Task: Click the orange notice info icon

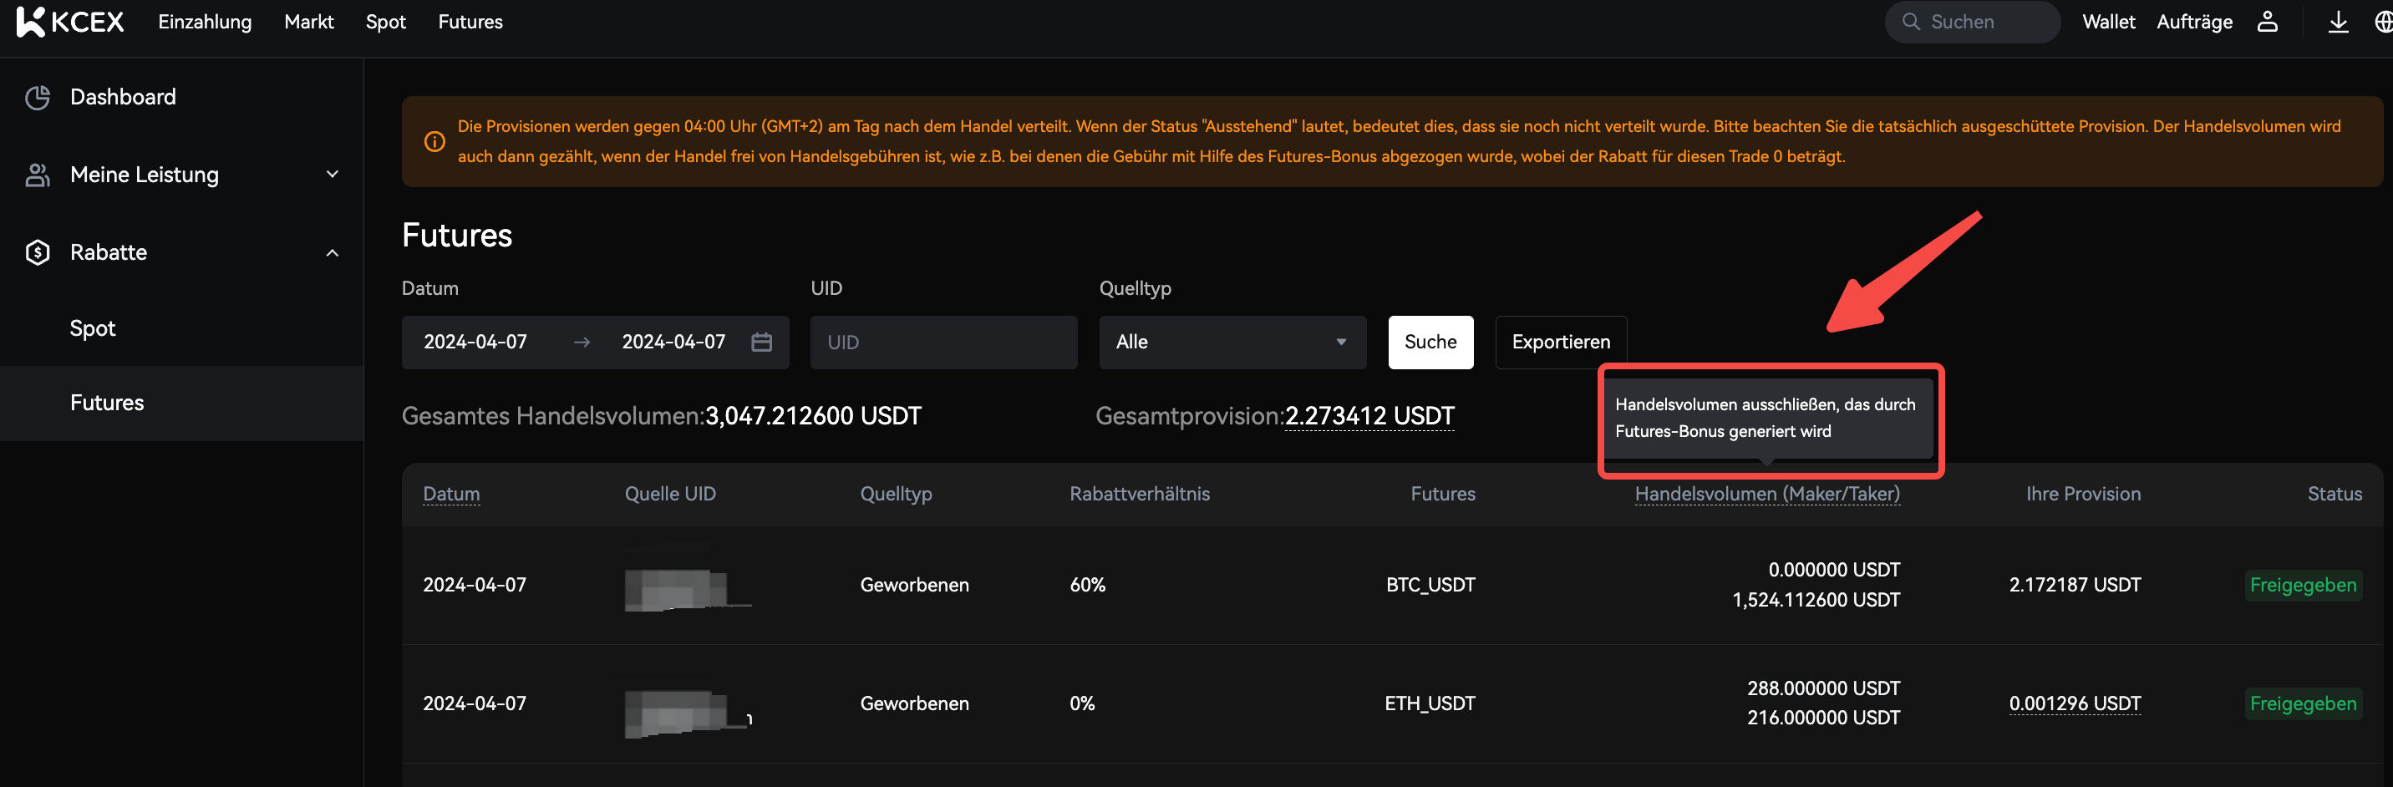Action: pyautogui.click(x=434, y=141)
